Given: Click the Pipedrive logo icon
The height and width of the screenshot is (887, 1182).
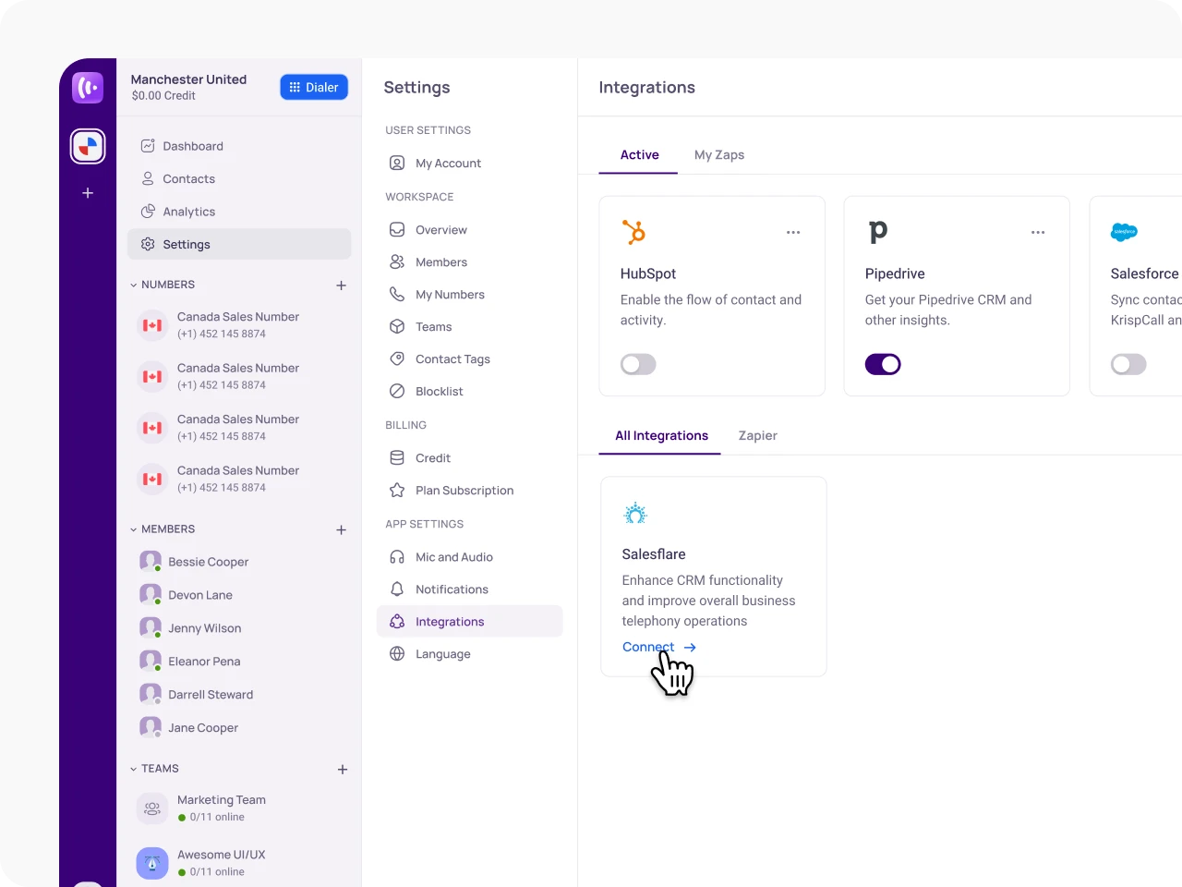Looking at the screenshot, I should point(878,232).
